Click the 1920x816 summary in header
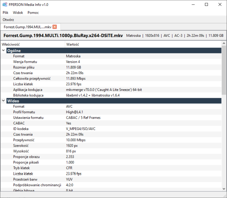 (x=152, y=35)
